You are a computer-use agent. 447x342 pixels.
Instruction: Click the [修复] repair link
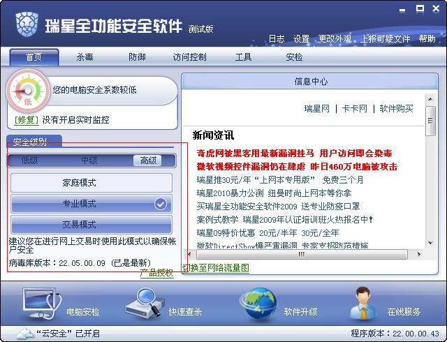click(x=27, y=120)
